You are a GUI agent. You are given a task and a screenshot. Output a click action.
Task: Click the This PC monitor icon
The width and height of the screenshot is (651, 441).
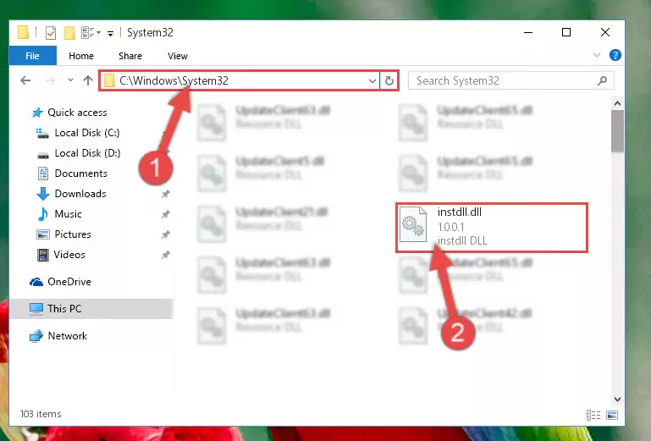36,309
